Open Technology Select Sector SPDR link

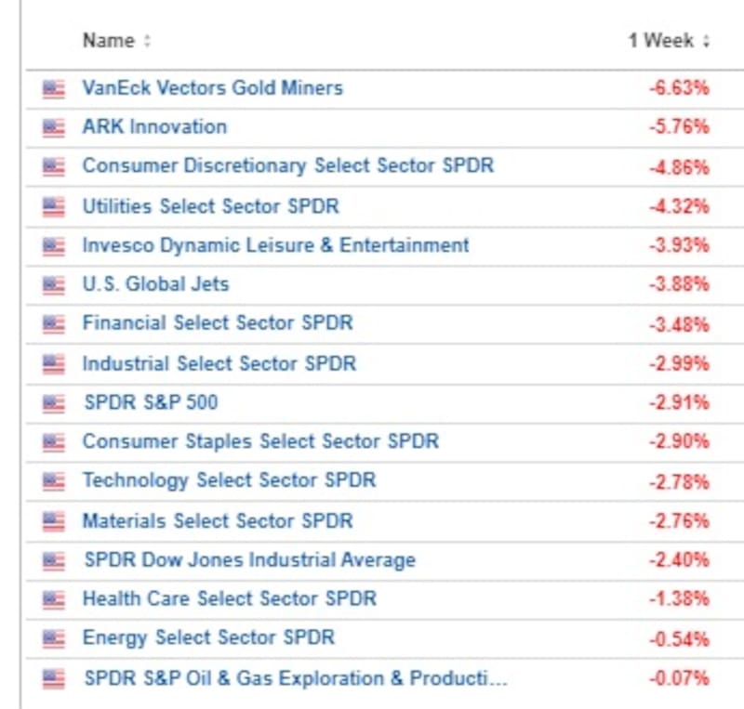point(229,480)
